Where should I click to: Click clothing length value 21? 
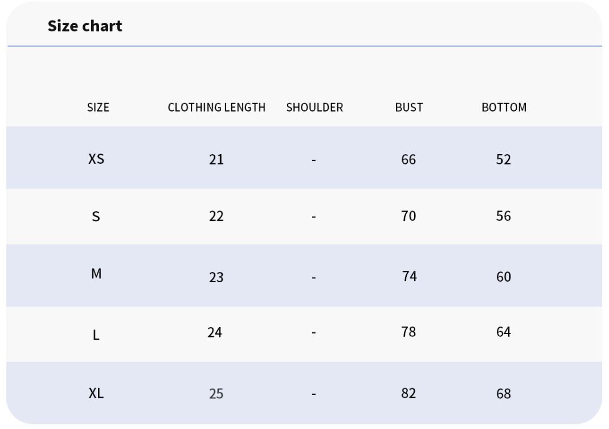[216, 159]
